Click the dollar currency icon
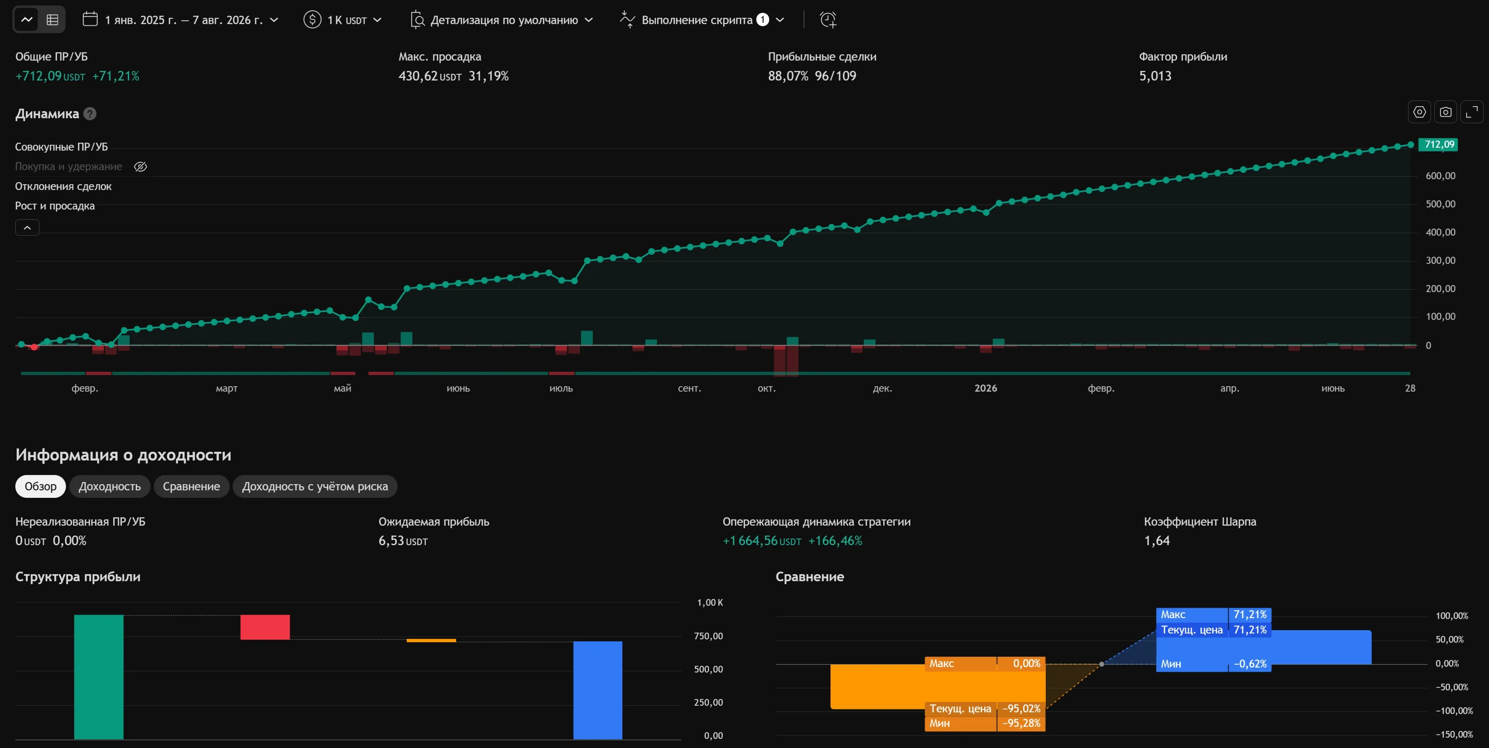Screen dimensions: 1489x748 click(x=312, y=19)
